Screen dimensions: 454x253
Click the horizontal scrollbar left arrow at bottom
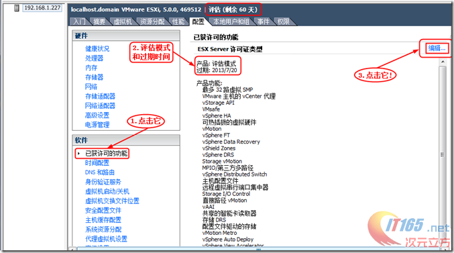(x=72, y=249)
